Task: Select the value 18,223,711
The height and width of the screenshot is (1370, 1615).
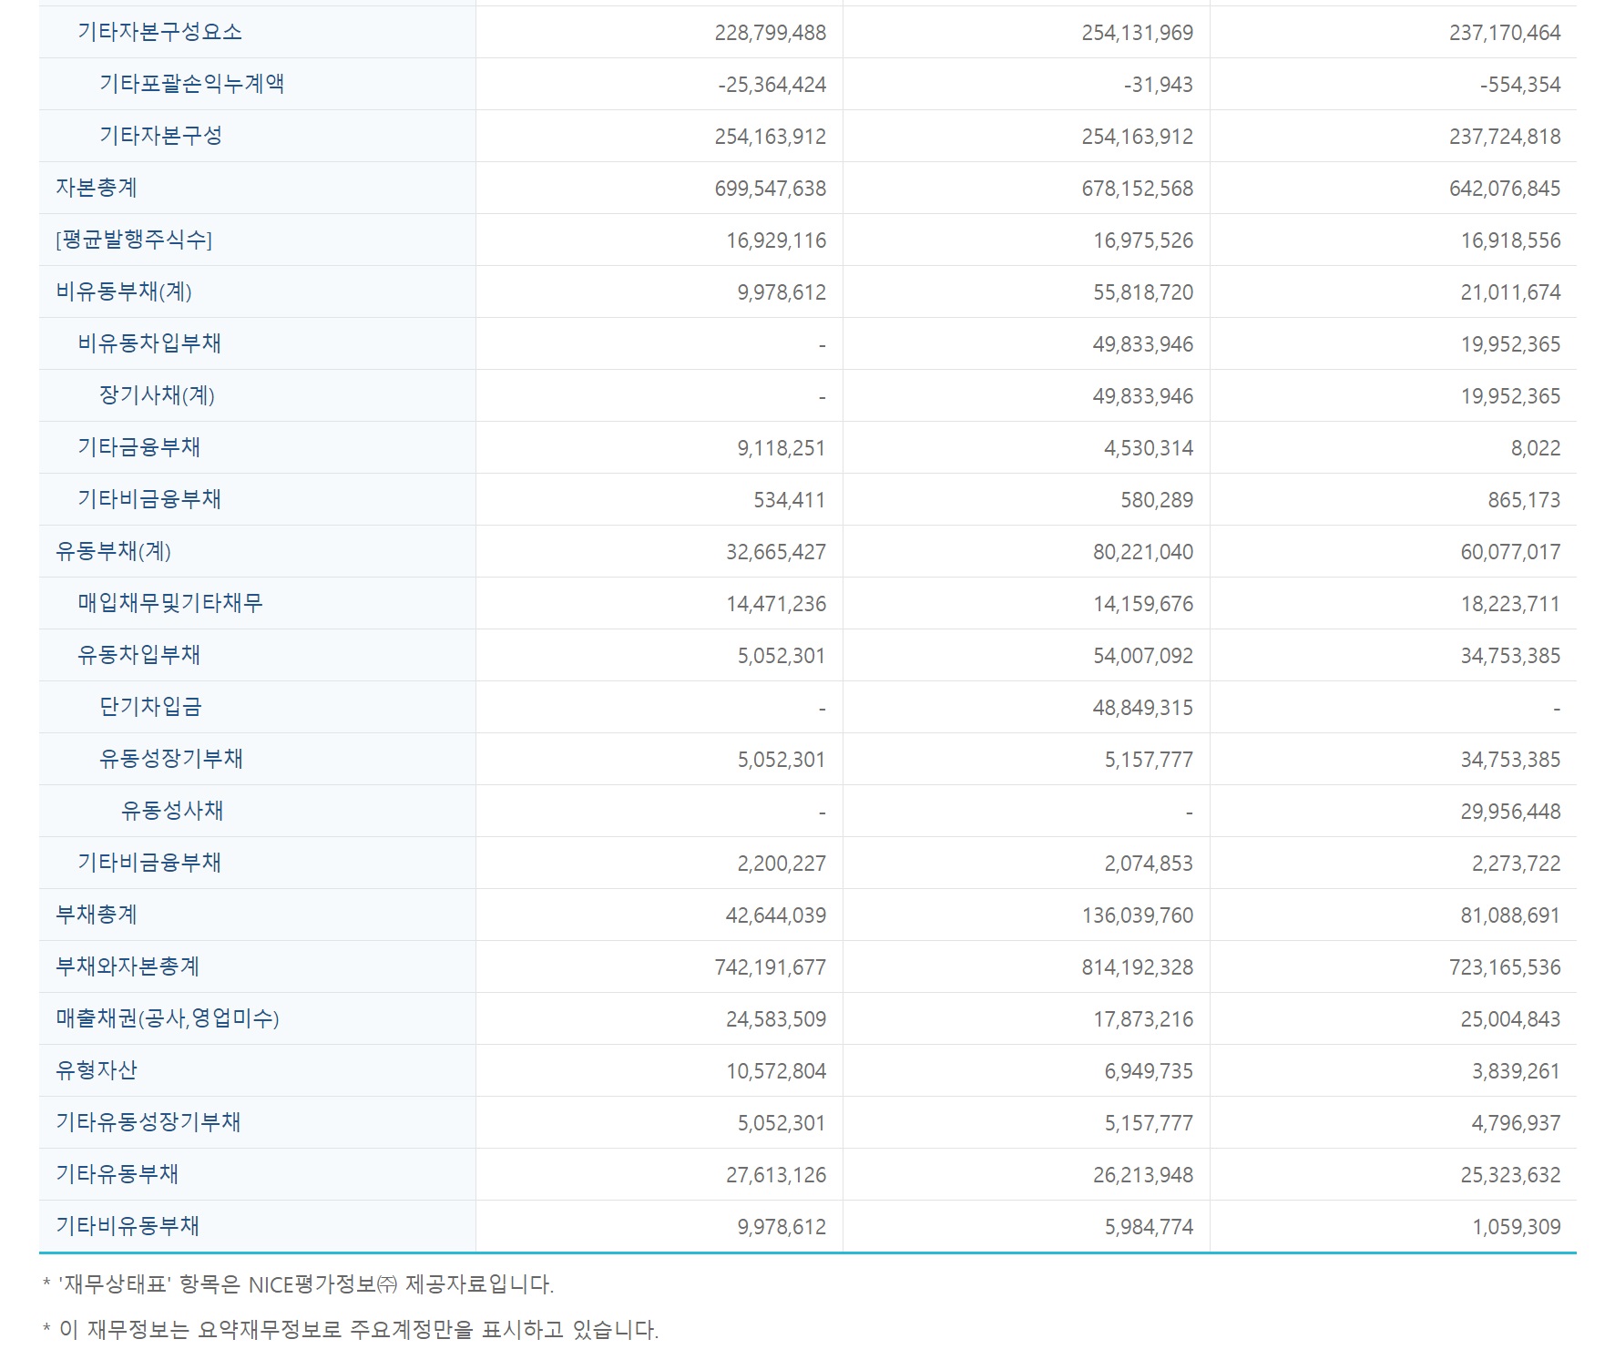Action: click(x=1510, y=604)
